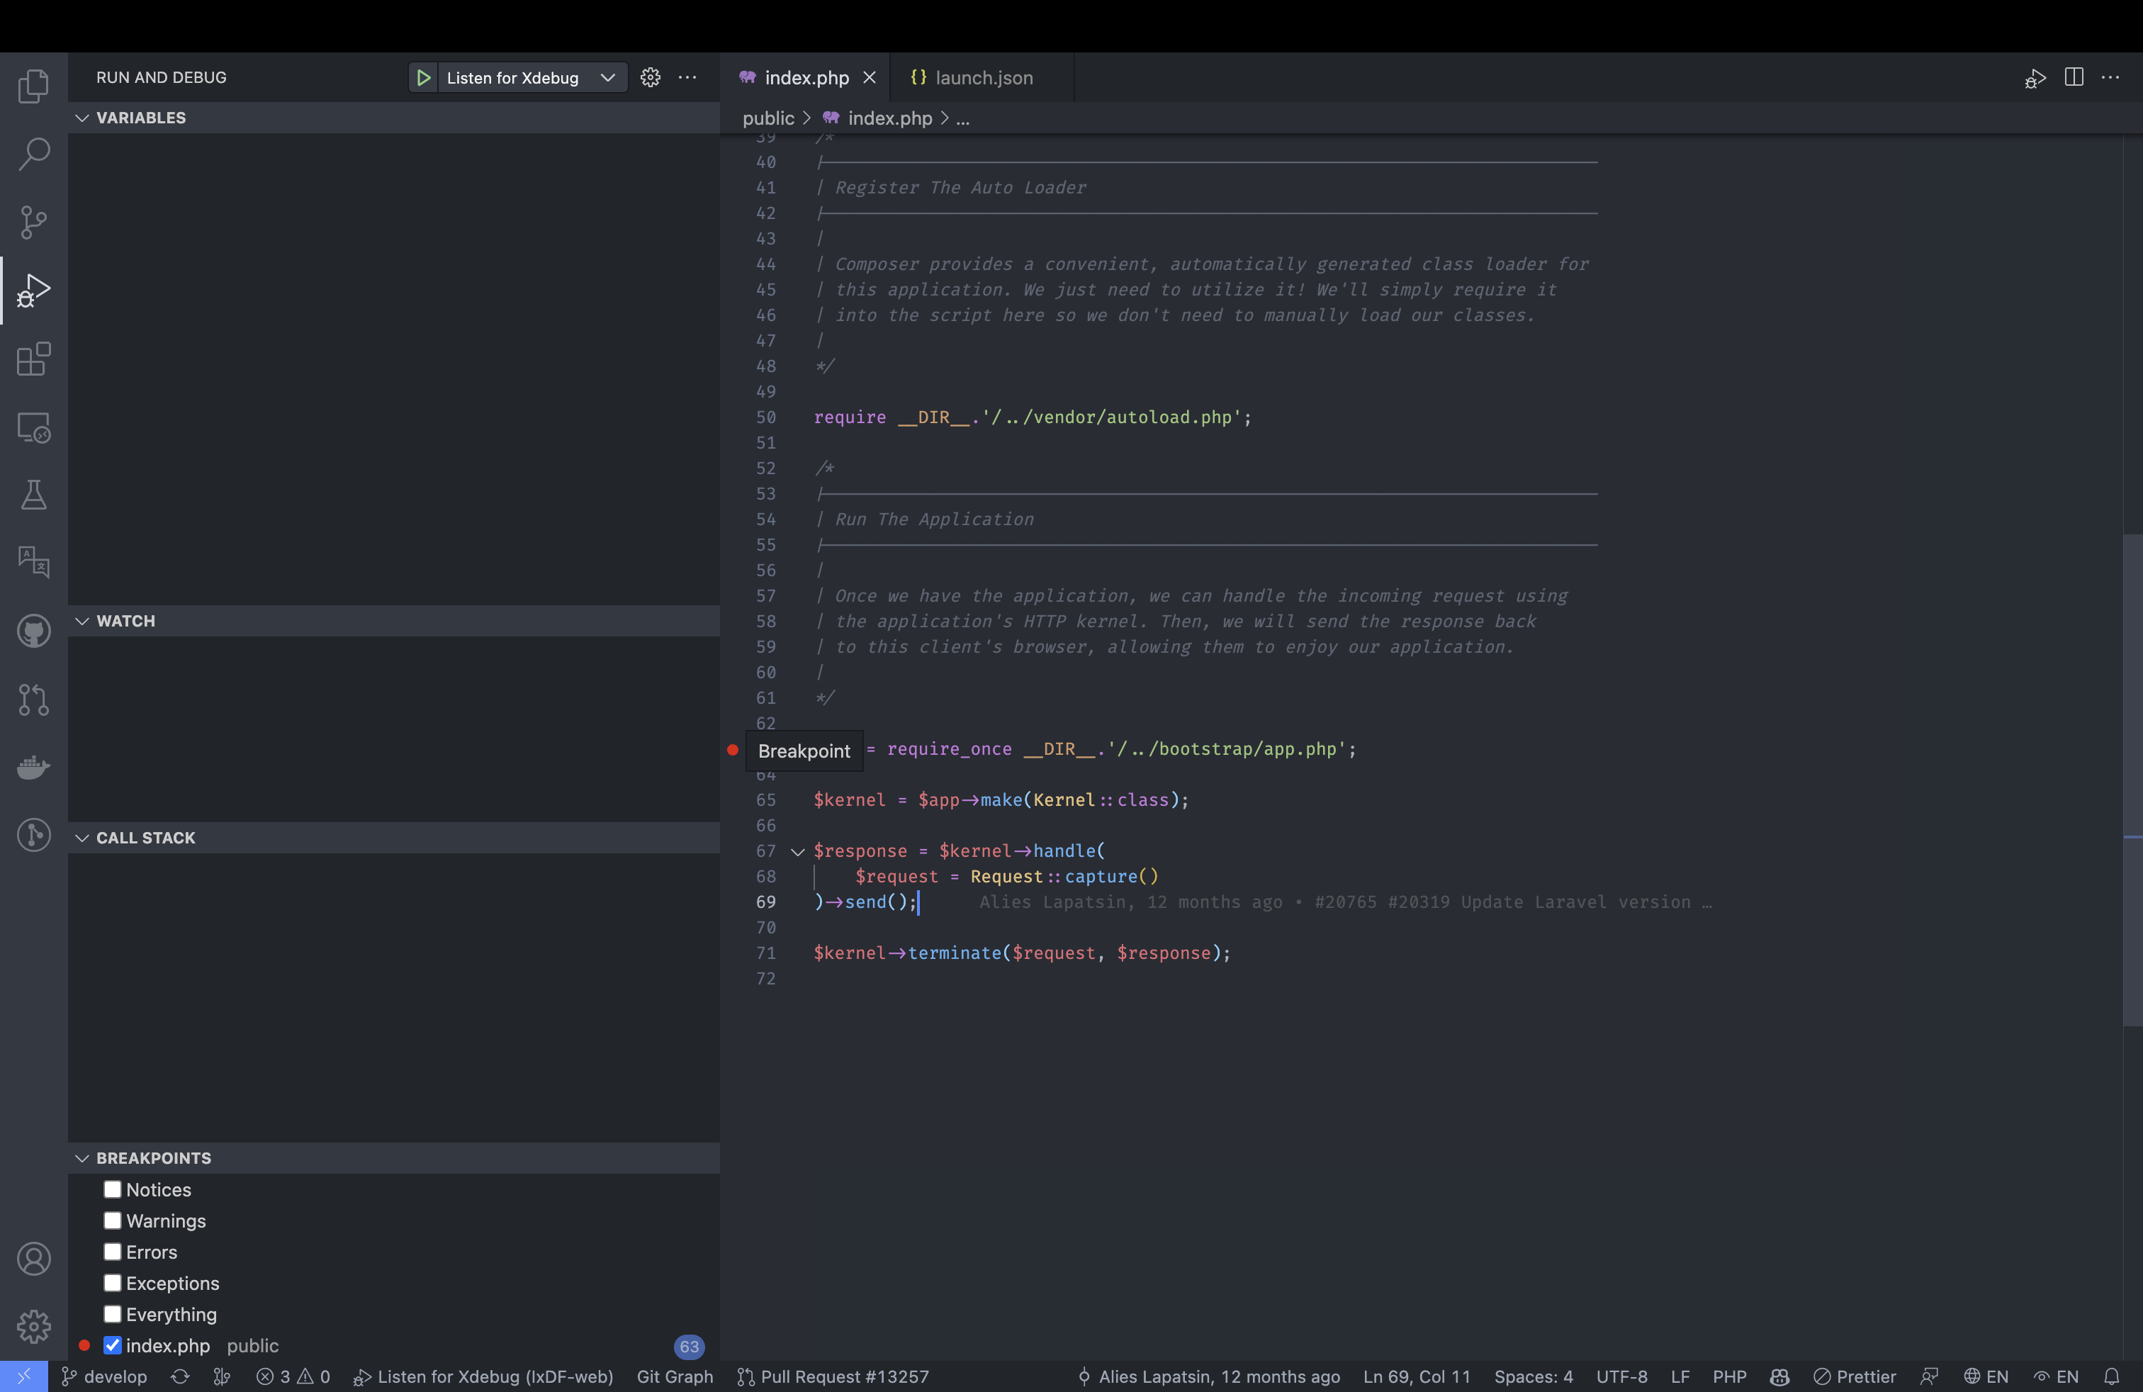The image size is (2143, 1392).
Task: Open the Docker extension view
Action: coord(33,766)
